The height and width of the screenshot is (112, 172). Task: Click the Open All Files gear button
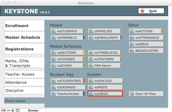146,94
